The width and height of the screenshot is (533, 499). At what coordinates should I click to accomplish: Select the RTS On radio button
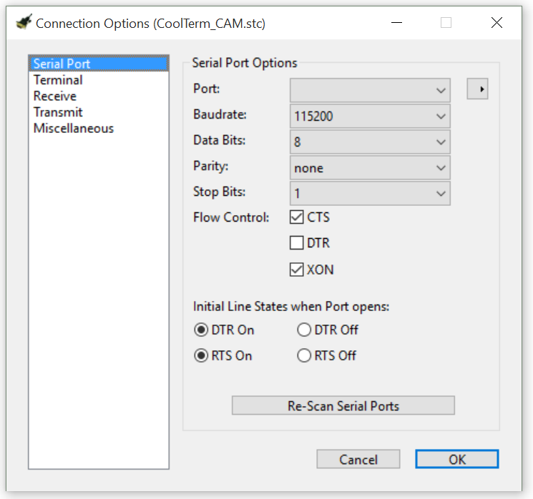click(201, 355)
